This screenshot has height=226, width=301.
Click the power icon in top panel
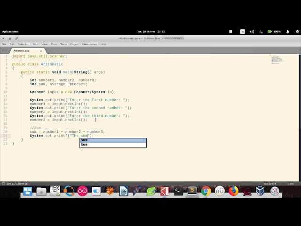(297, 32)
